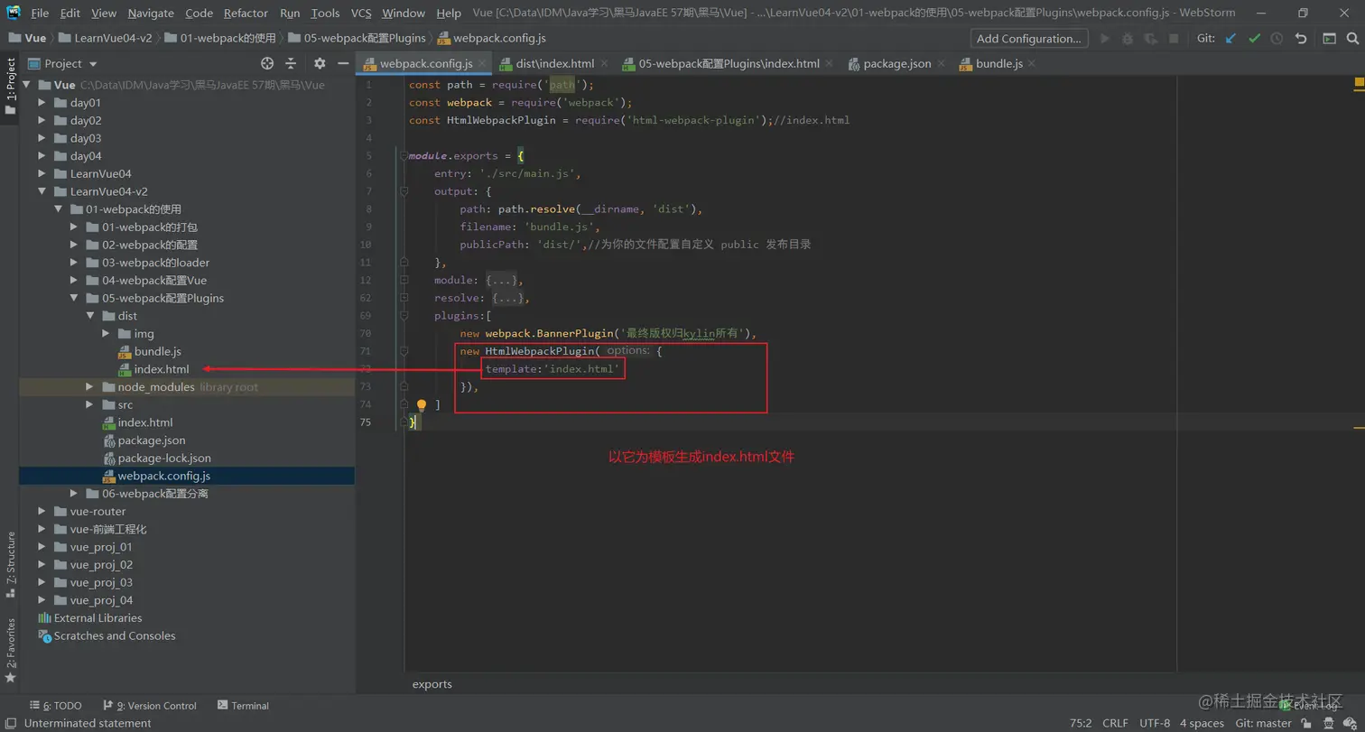Open the 7: Structure tool window stripe
The width and height of the screenshot is (1365, 732).
click(x=10, y=564)
